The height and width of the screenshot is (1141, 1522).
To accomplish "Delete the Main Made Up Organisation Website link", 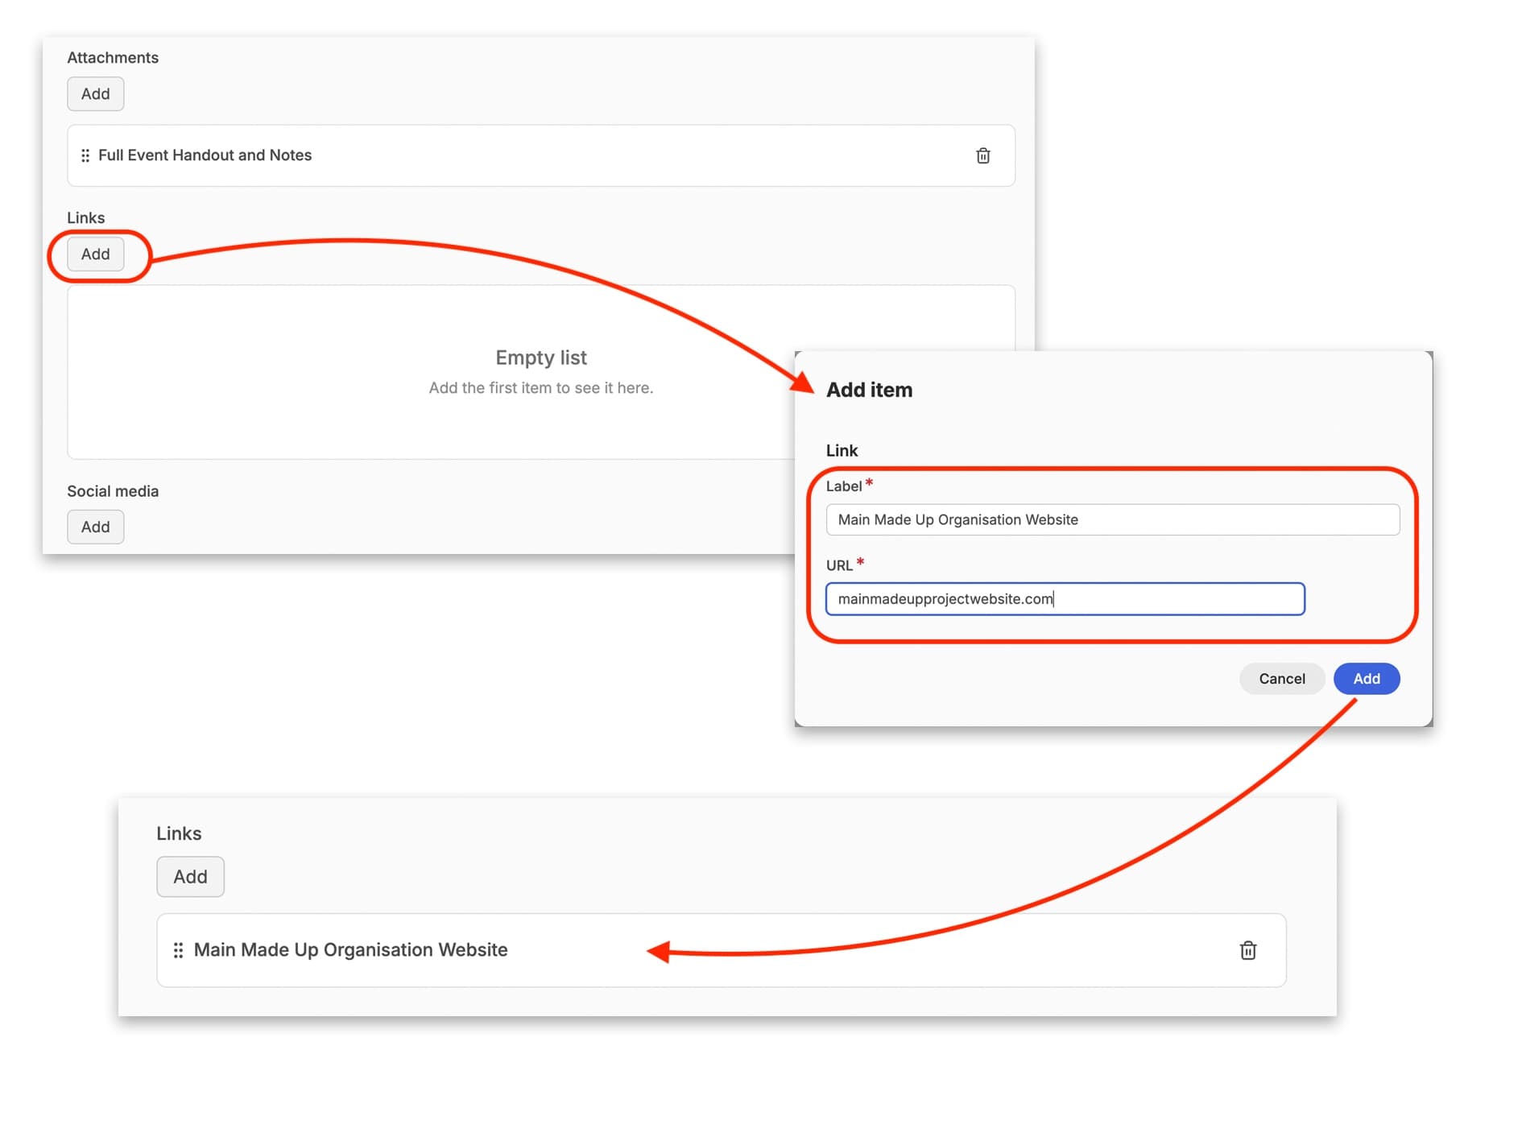I will (1247, 950).
